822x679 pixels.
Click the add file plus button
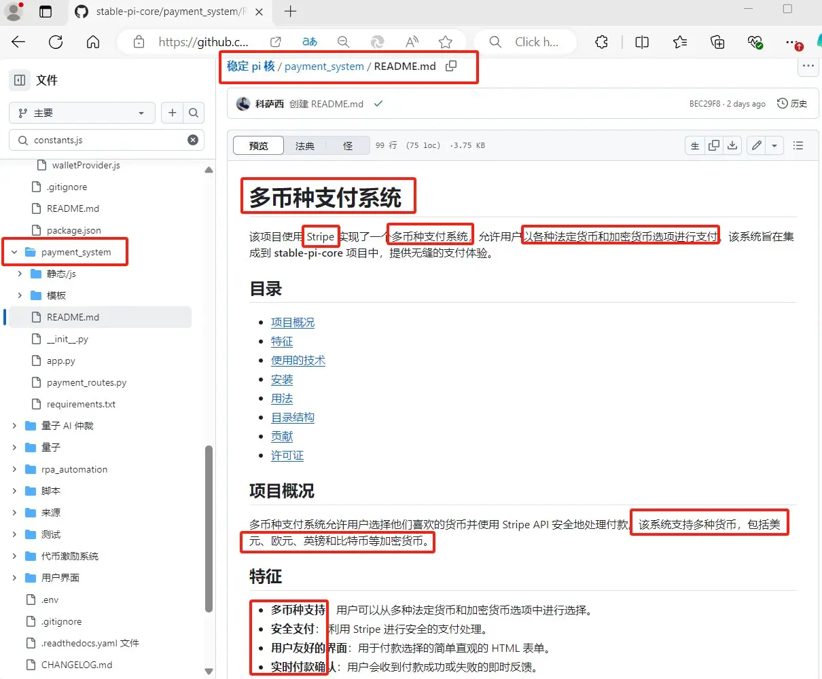coord(173,113)
